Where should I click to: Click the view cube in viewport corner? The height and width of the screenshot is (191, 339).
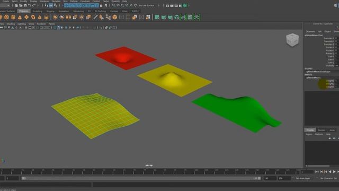[292, 40]
